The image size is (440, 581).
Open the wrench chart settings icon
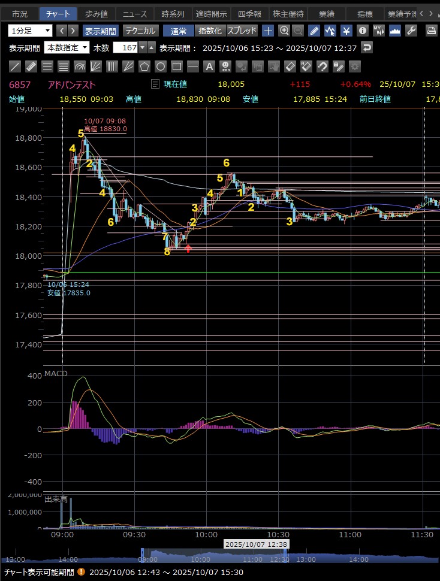[x=411, y=31]
